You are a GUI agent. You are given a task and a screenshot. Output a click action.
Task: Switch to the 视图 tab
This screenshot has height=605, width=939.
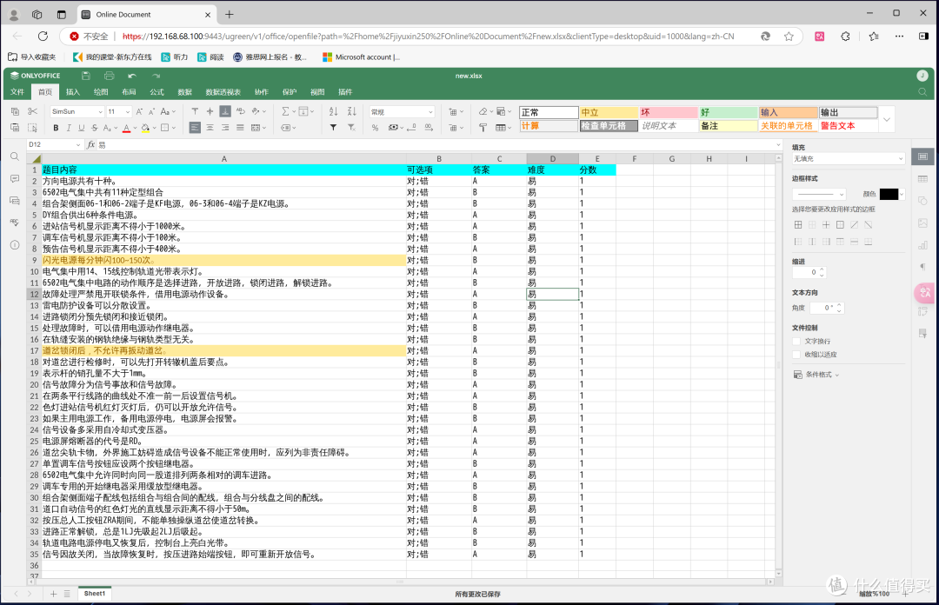coord(317,91)
